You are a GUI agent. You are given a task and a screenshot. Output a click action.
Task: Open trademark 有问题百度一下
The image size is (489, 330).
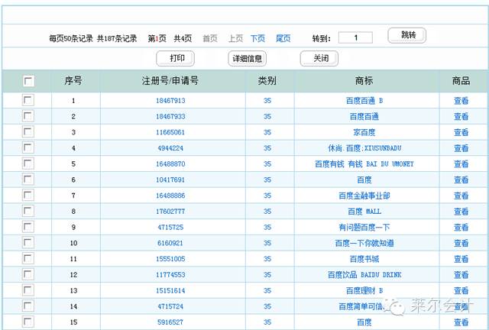[364, 228]
